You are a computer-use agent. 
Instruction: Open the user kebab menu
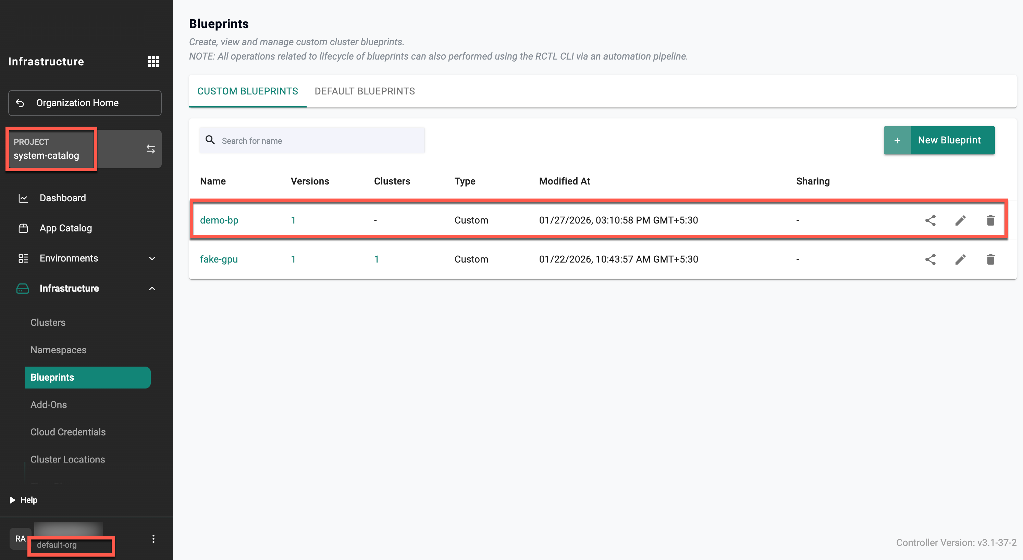coord(153,538)
